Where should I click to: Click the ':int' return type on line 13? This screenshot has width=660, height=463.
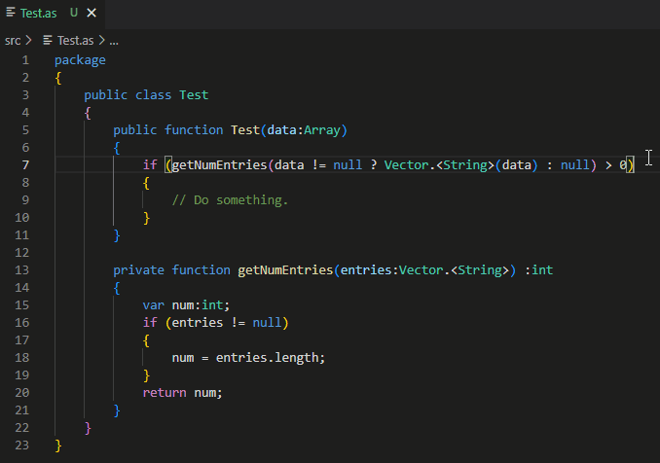tap(538, 270)
